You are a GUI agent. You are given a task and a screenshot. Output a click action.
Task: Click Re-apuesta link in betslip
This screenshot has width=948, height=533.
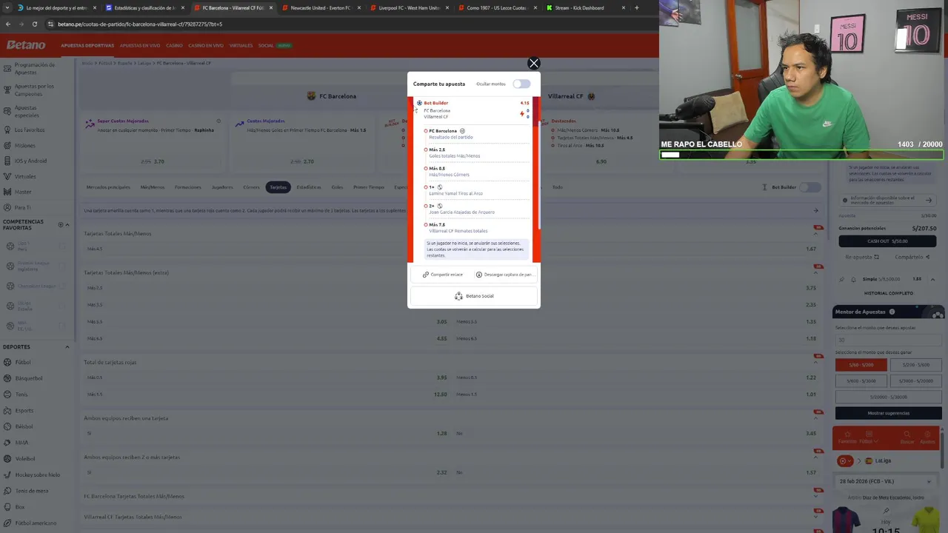(862, 257)
